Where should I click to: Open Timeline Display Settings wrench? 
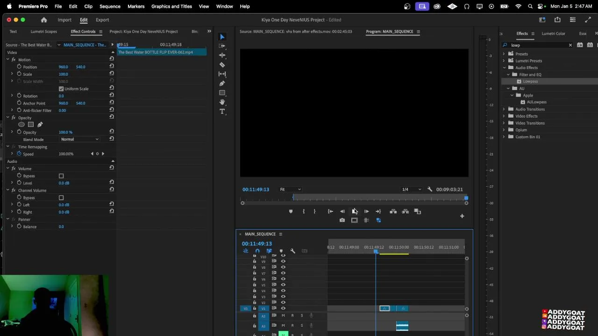coord(292,251)
